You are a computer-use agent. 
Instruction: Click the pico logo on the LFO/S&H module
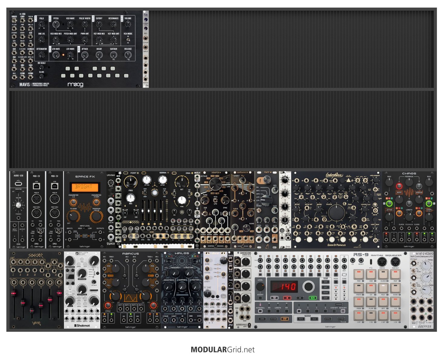[111, 243]
